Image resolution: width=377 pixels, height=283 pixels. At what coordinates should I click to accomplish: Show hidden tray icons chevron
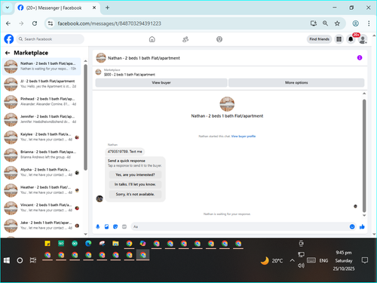click(x=292, y=260)
